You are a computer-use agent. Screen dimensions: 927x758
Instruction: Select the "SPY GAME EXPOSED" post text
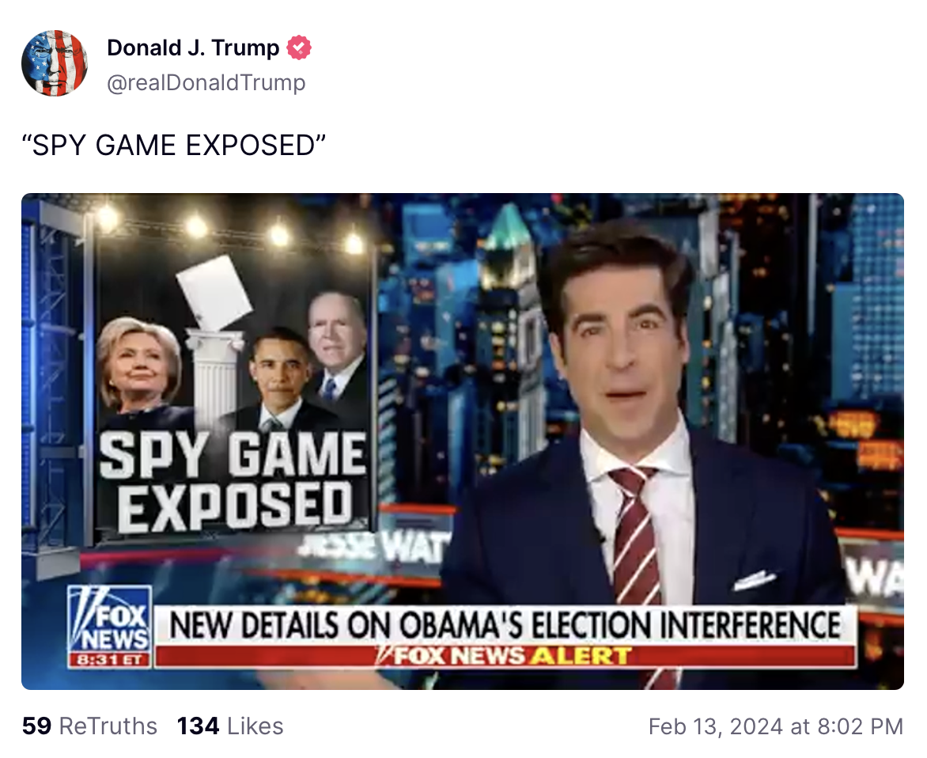[x=173, y=146]
